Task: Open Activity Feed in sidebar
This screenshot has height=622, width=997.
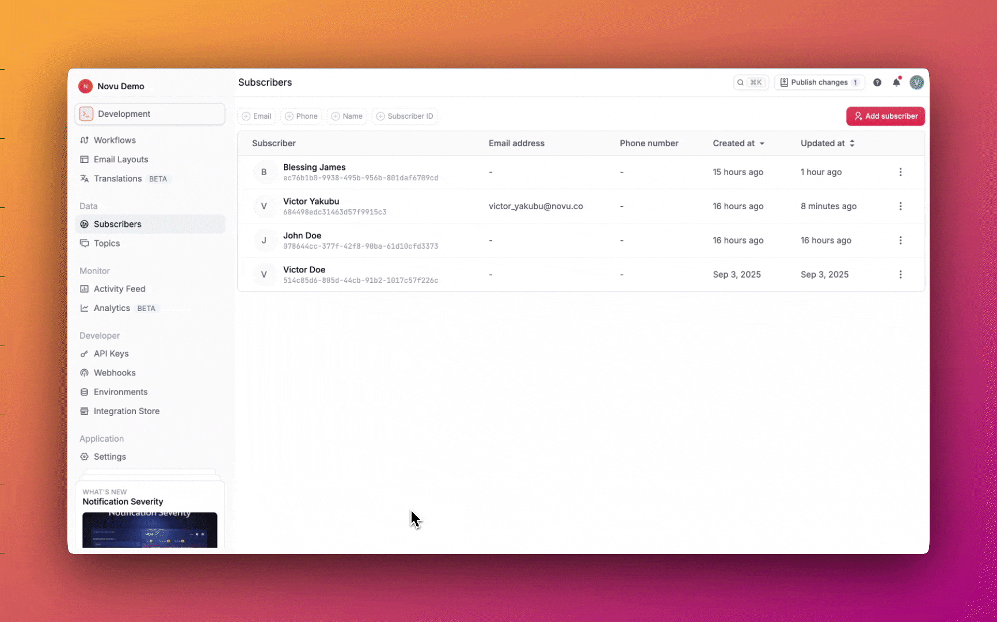Action: (x=119, y=289)
